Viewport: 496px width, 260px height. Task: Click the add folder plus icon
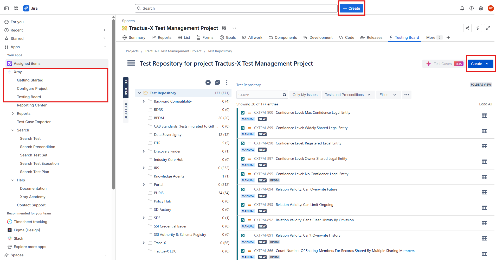point(208,83)
